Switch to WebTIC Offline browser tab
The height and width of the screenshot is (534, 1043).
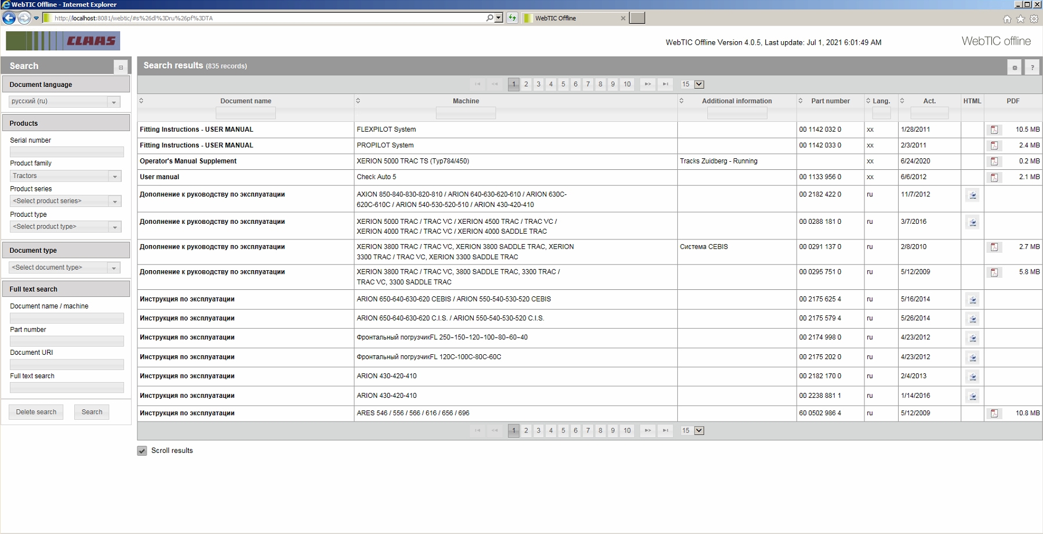pos(574,19)
